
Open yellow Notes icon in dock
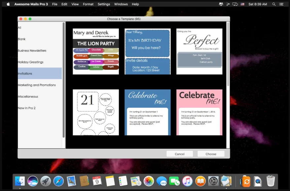[x=110, y=181]
